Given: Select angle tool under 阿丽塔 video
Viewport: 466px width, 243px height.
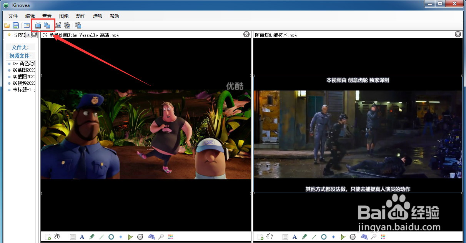Looking at the screenshot, I should pyautogui.click(x=343, y=237).
